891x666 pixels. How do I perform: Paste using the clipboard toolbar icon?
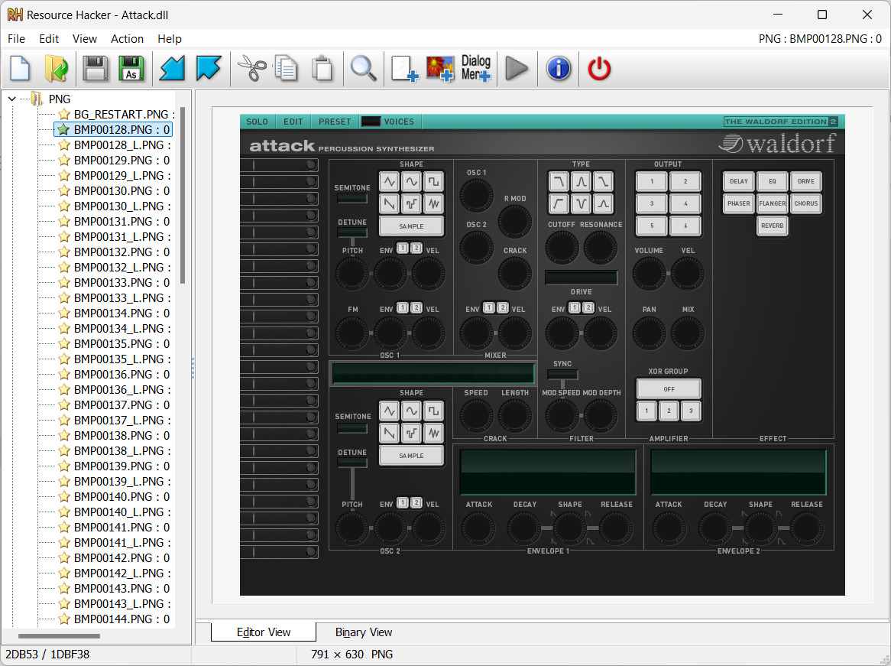point(322,69)
